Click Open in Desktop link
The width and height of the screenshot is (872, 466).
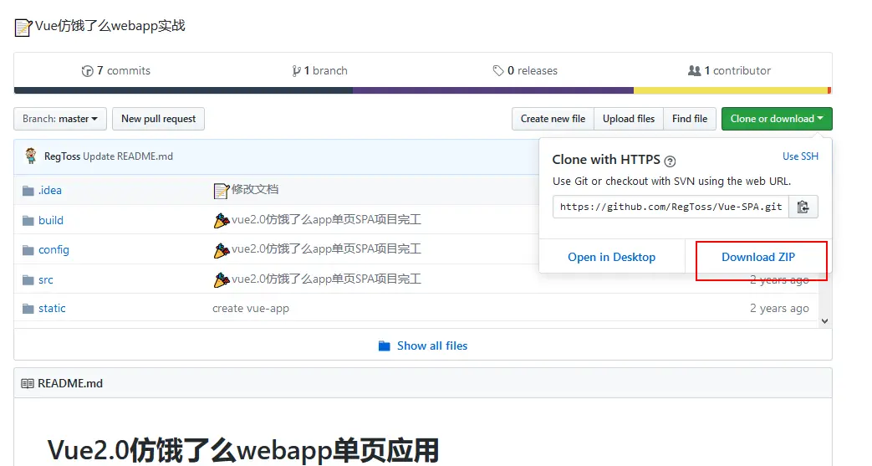611,257
